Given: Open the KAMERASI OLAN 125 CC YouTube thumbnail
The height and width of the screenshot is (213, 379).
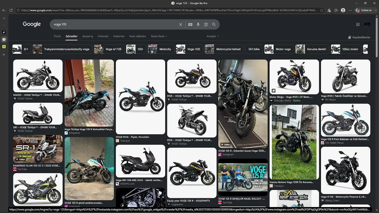Looking at the screenshot, I should (38, 149).
